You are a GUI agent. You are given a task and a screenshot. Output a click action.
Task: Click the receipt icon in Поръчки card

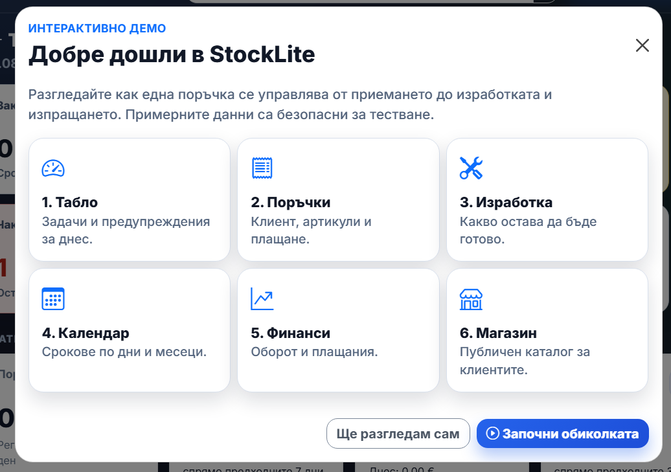(x=262, y=168)
